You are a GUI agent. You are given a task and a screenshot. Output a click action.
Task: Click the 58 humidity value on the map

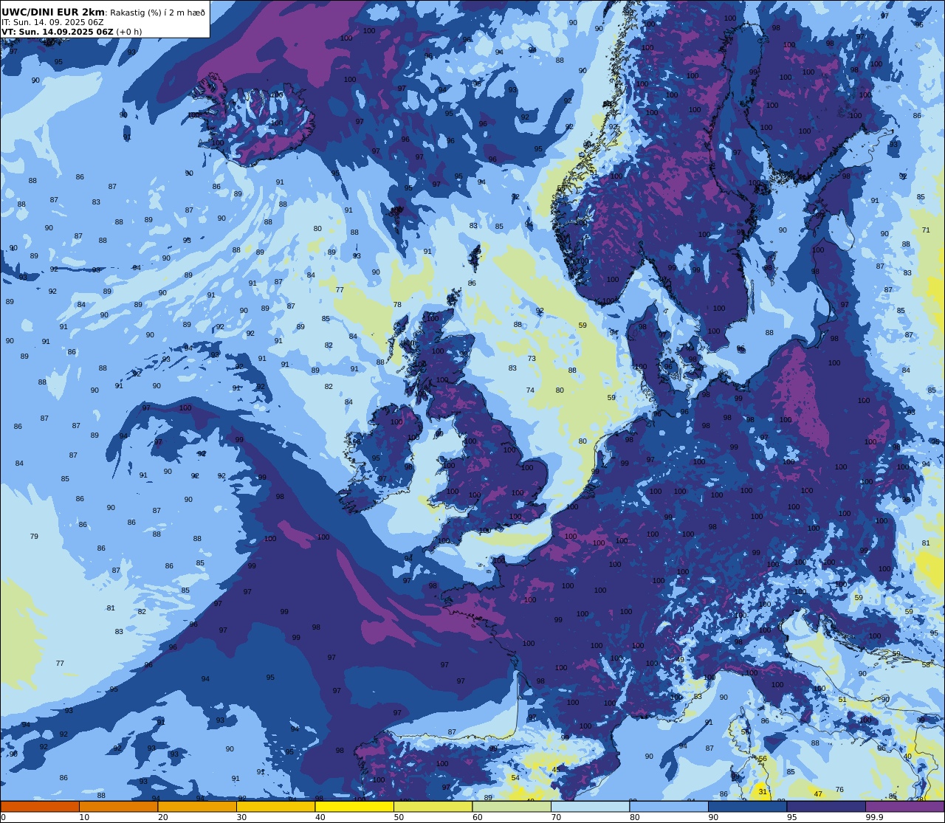[x=926, y=665]
